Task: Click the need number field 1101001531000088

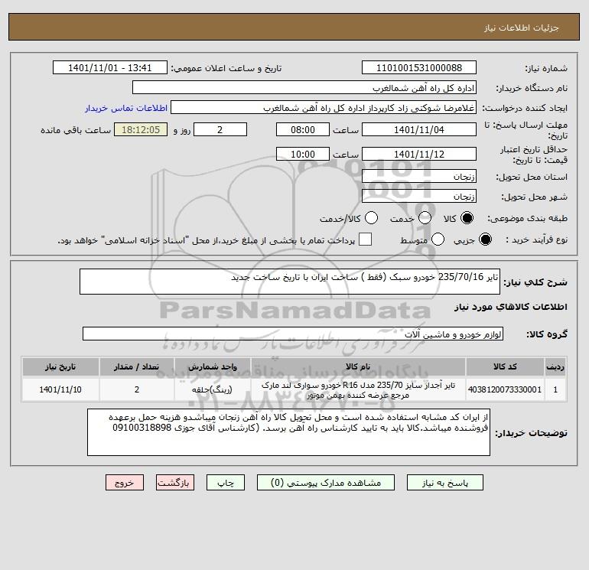Action: coord(419,67)
